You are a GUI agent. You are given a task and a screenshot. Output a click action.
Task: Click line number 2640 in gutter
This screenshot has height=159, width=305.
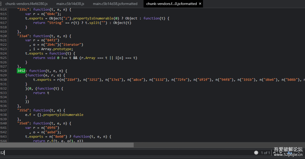(x=3, y=123)
